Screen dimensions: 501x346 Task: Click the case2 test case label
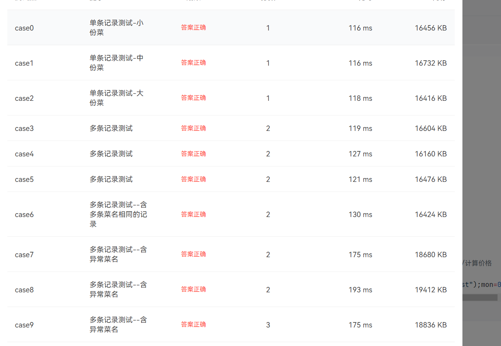pos(24,98)
